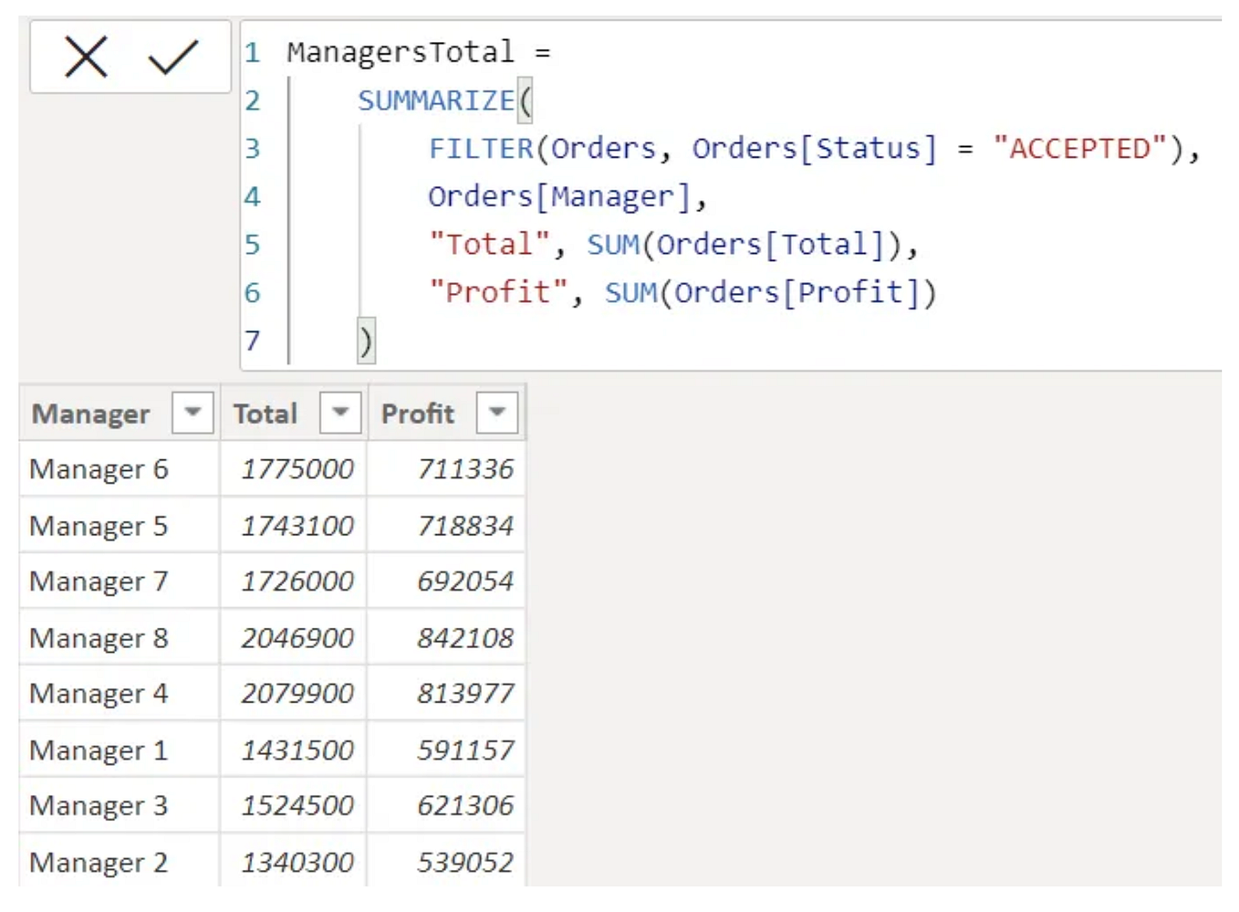The width and height of the screenshot is (1239, 912).
Task: Select Profit value 842108
Action: point(465,638)
